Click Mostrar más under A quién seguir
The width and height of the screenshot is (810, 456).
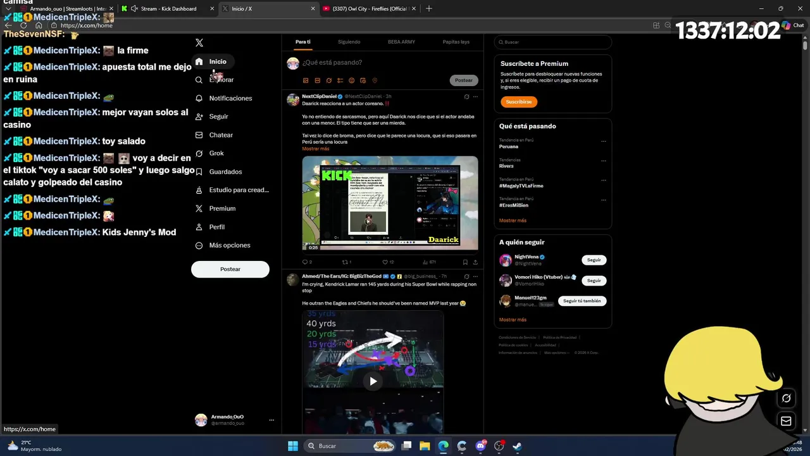click(x=513, y=320)
